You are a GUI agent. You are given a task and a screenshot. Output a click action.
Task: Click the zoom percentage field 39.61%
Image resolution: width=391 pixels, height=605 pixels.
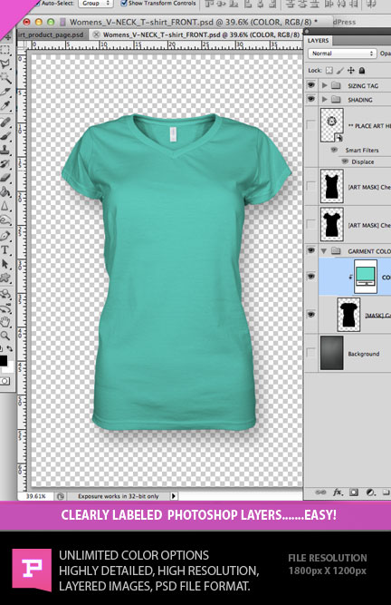pyautogui.click(x=36, y=496)
